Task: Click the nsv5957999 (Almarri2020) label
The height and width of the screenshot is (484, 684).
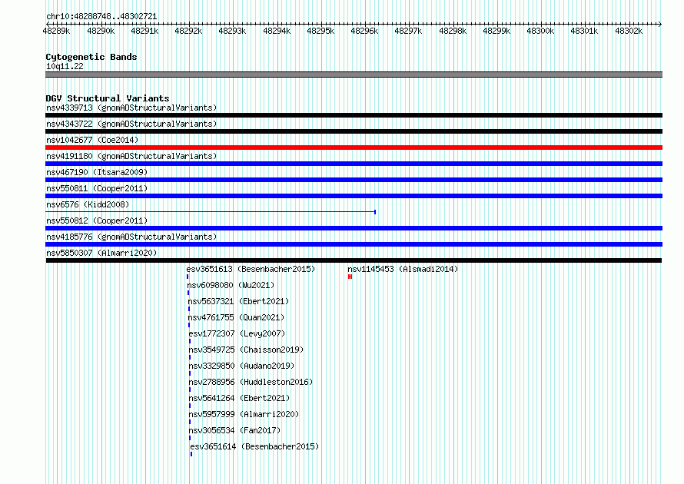Action: tap(244, 414)
